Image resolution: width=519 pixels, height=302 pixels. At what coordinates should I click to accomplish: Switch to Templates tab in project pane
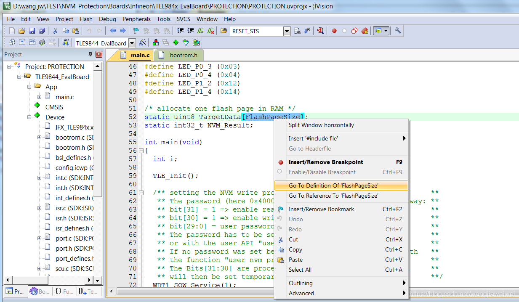coord(88,291)
